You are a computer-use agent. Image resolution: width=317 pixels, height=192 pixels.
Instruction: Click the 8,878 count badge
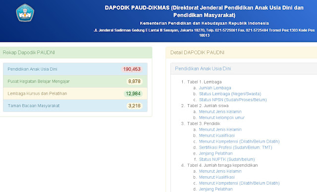tap(134, 81)
